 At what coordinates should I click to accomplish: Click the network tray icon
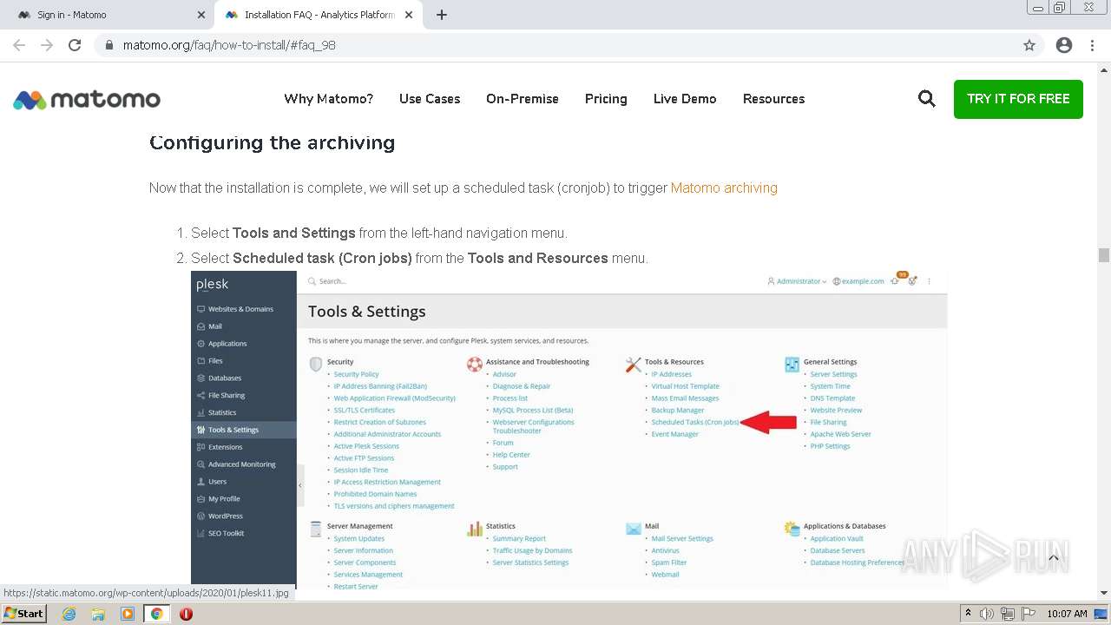(1008, 614)
